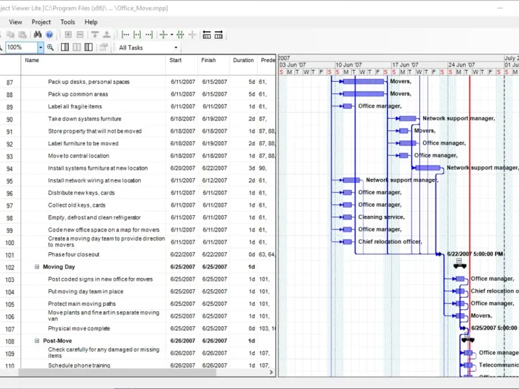Collapse the Moving Day task group
Screen dimensions: 519x389
pyautogui.click(x=37, y=267)
